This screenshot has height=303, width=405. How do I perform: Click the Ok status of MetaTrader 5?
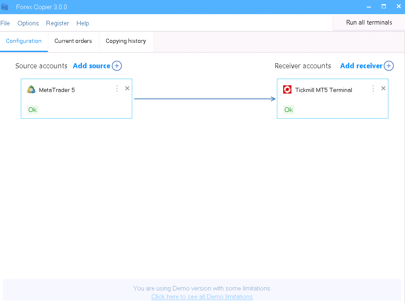pyautogui.click(x=32, y=109)
